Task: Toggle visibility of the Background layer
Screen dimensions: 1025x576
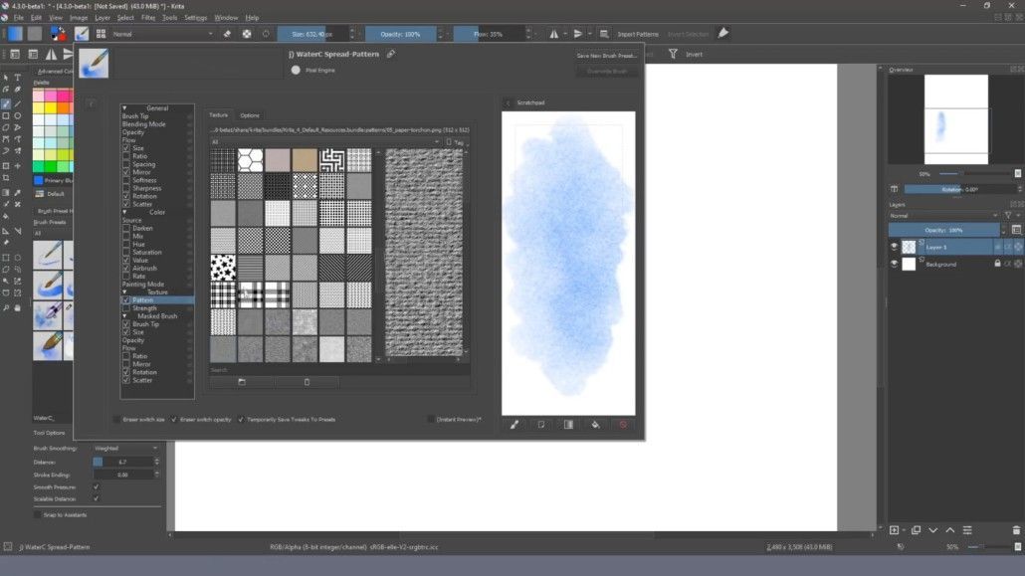Action: click(x=895, y=265)
